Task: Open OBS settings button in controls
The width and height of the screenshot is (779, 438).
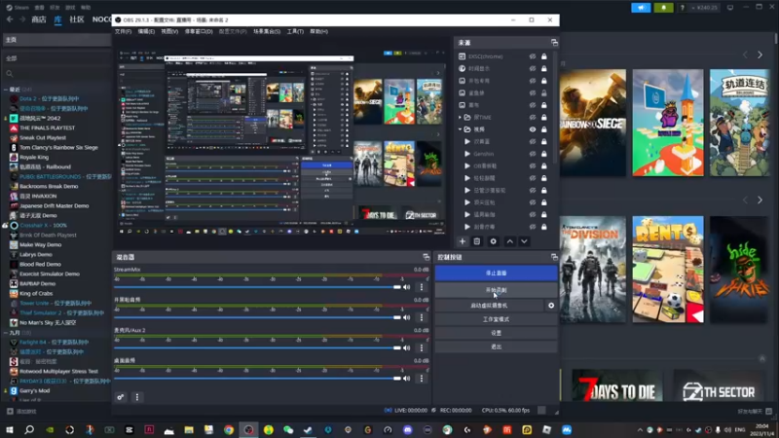Action: 496,333
